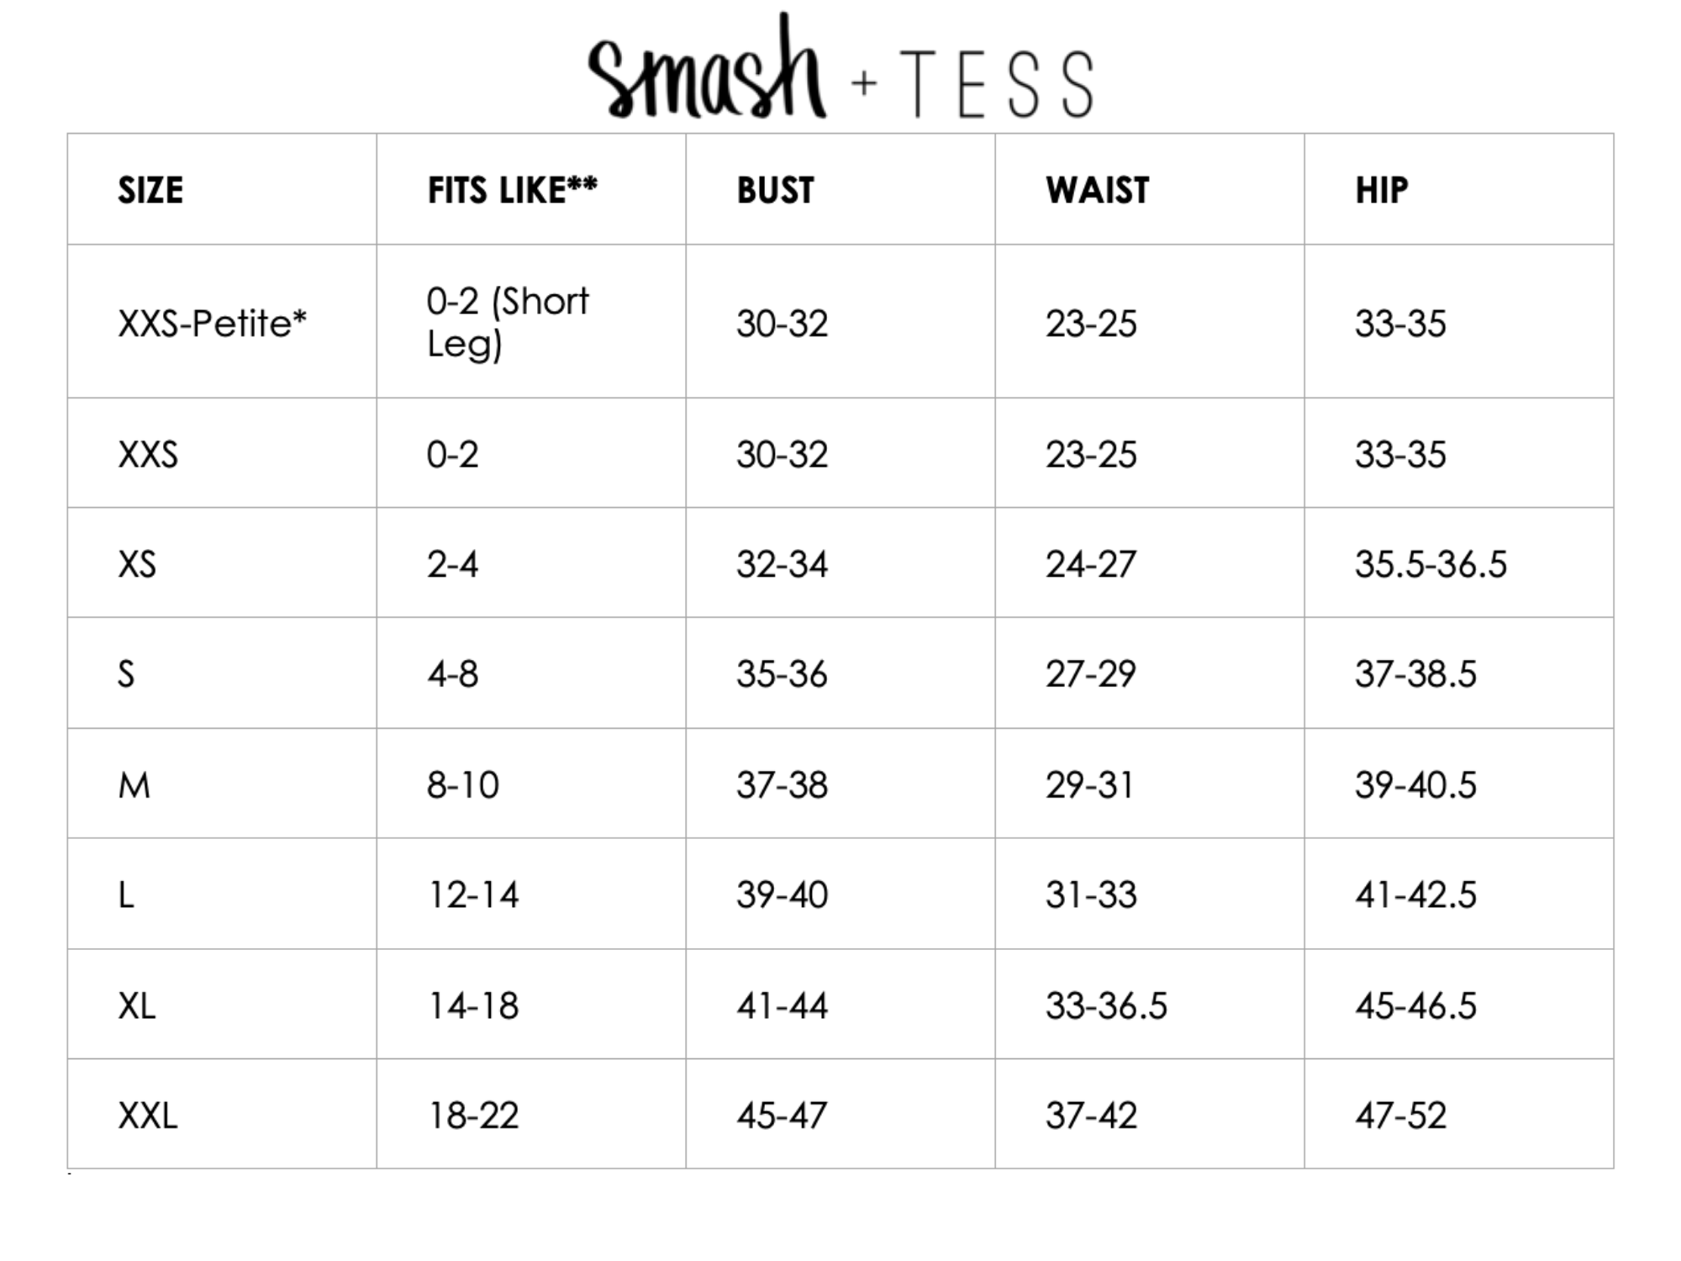Click the XL bust value 41-44
The image size is (1681, 1261).
click(x=782, y=1005)
